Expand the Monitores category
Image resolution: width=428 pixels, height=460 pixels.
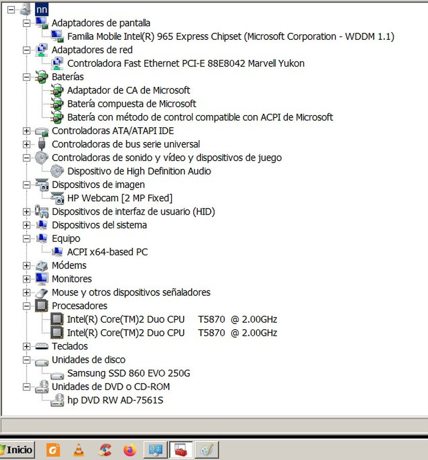point(27,279)
